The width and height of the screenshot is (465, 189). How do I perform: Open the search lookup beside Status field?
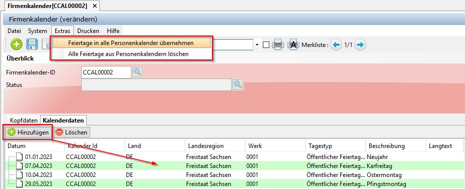[238, 84]
